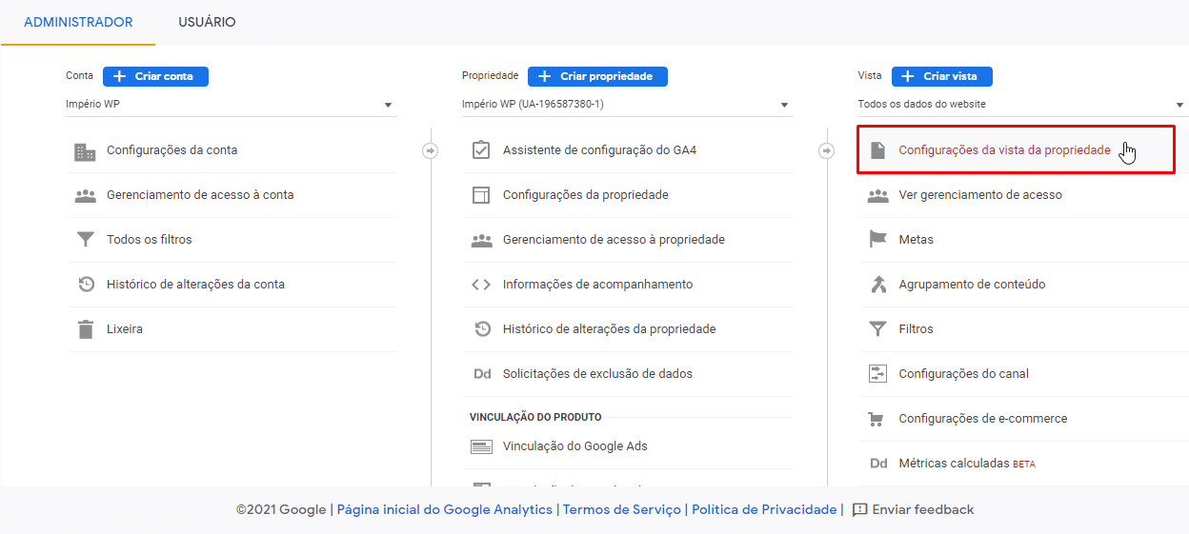
Task: Click the Criar propriedade button
Action: [597, 76]
